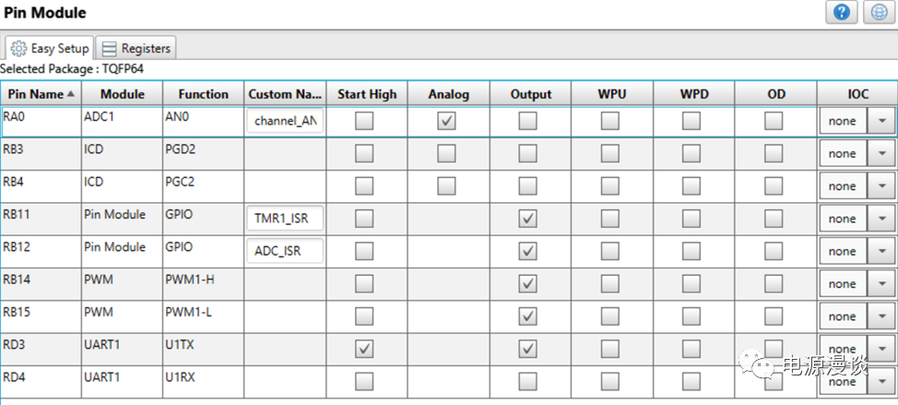Check the WPD box for RB4

coord(691,185)
